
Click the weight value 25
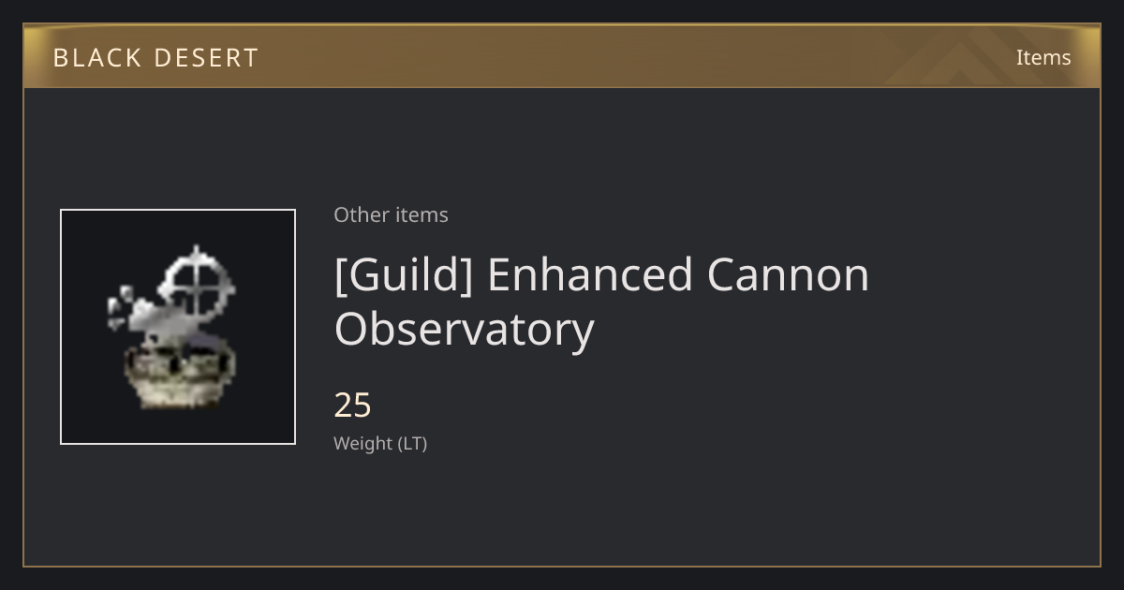pos(353,406)
